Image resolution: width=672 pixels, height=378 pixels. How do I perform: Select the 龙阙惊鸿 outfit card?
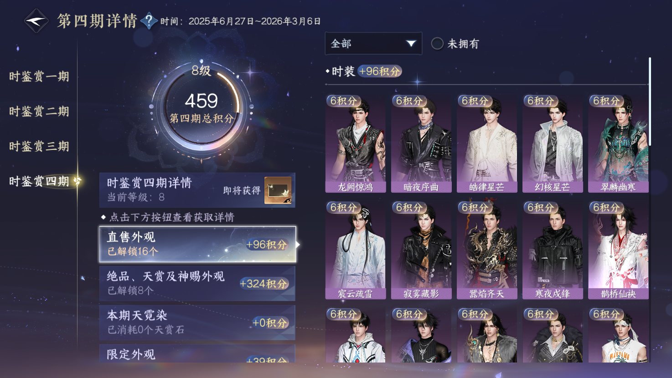coord(356,143)
